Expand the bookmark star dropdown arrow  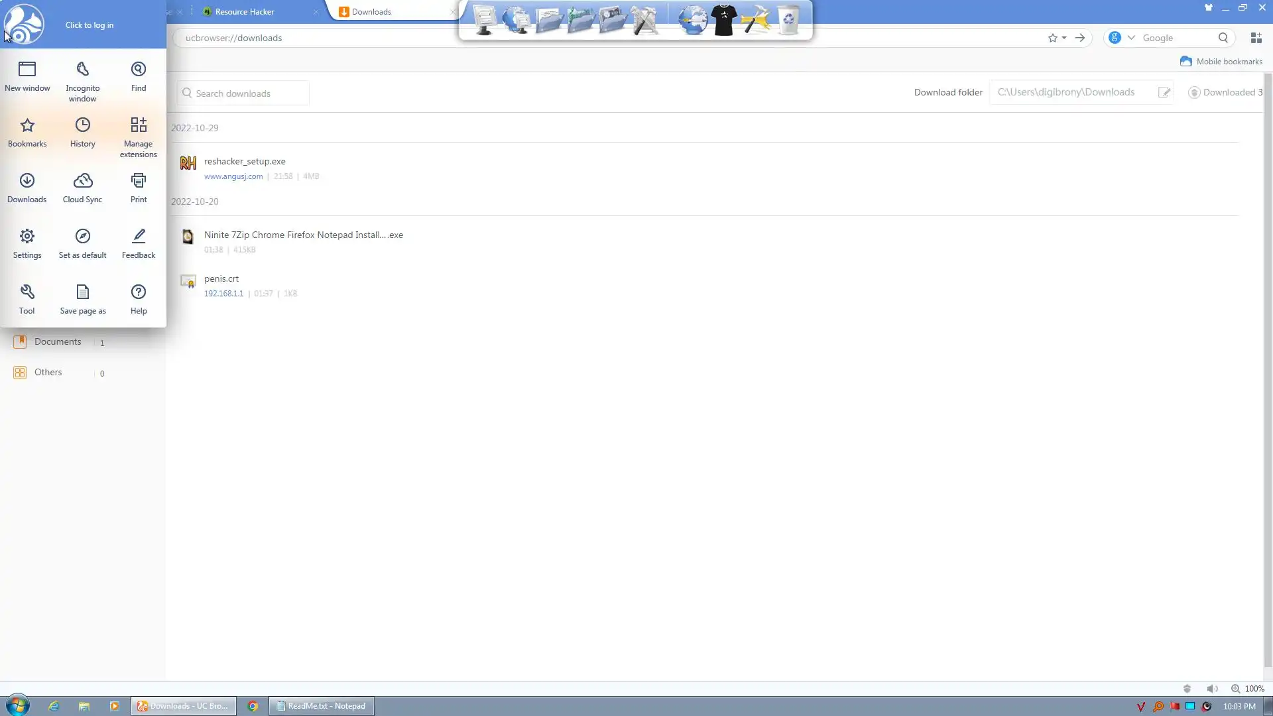(1064, 38)
